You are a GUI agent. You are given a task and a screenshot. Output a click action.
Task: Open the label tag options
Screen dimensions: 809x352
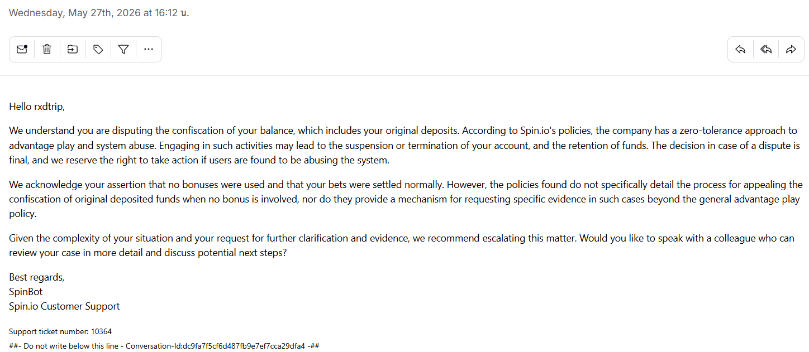[98, 49]
